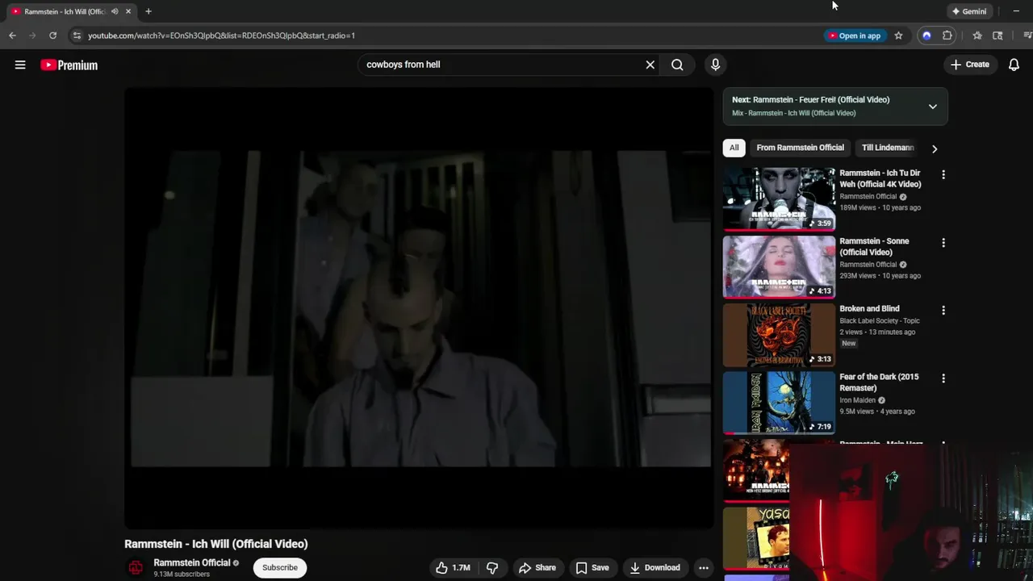Select the All filter chip
The image size is (1033, 581).
(x=734, y=148)
